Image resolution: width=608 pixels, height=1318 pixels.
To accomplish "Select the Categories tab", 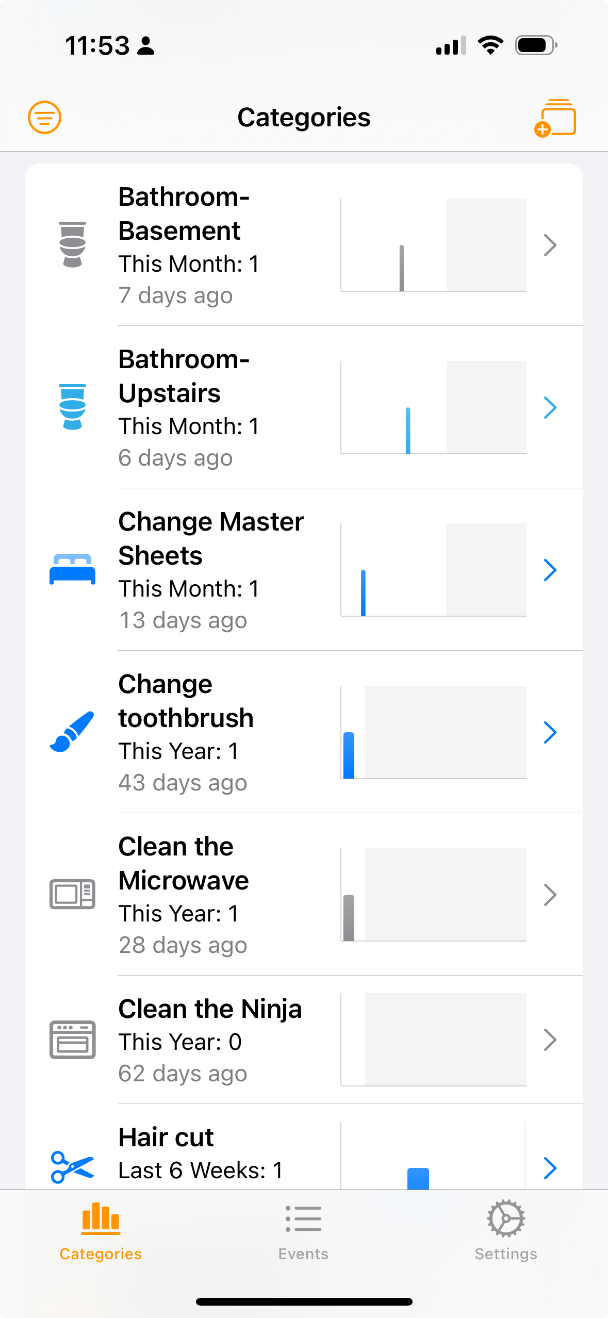I will click(101, 1231).
